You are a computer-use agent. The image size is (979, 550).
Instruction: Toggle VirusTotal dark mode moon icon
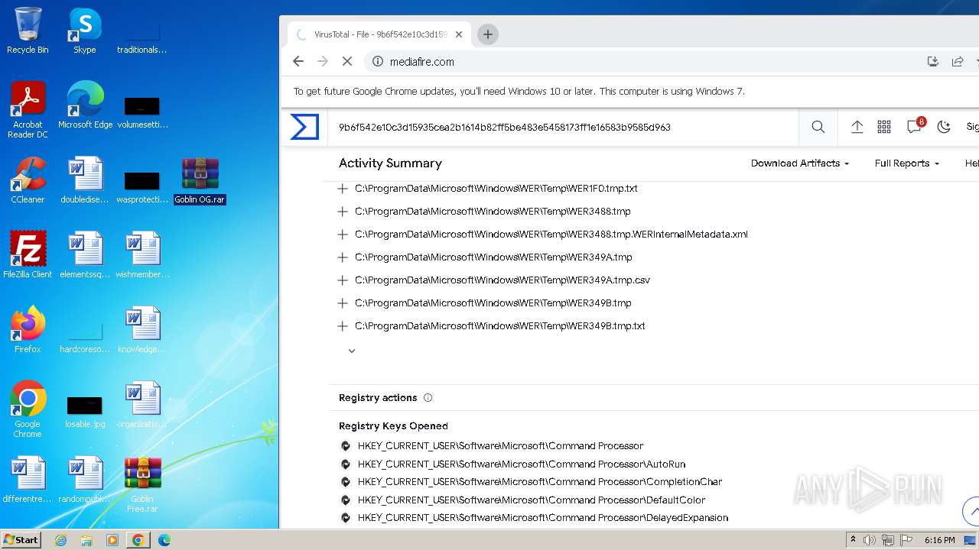coord(944,127)
